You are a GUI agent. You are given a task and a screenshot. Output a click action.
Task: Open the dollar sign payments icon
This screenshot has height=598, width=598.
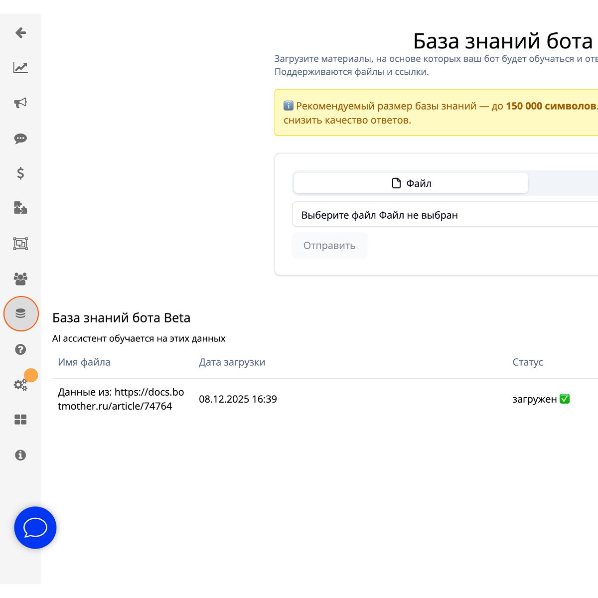(x=20, y=173)
